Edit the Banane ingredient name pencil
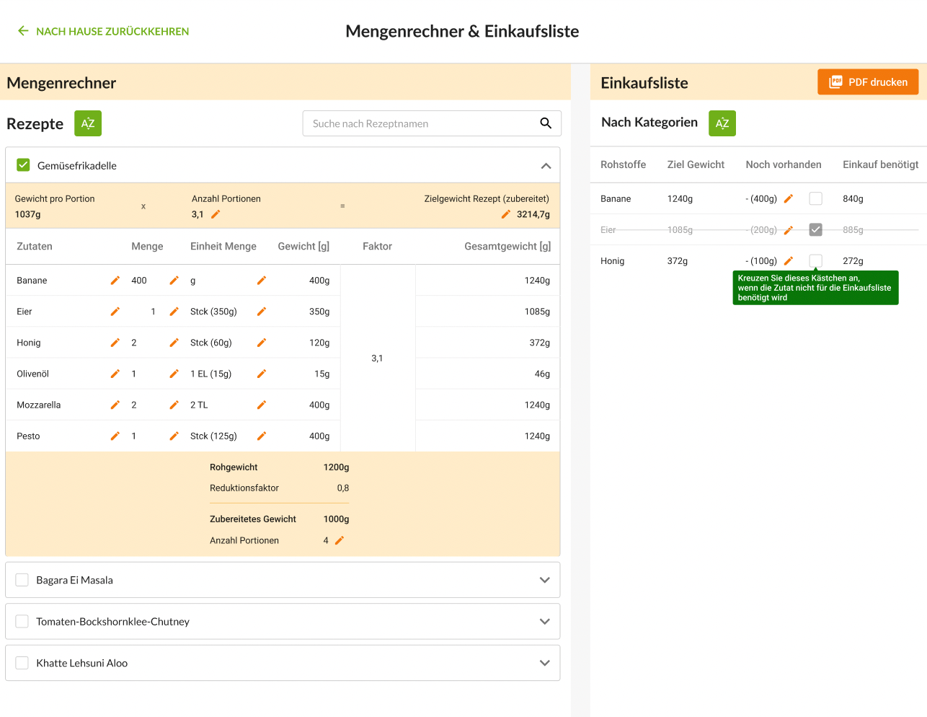927x717 pixels. [x=115, y=281]
